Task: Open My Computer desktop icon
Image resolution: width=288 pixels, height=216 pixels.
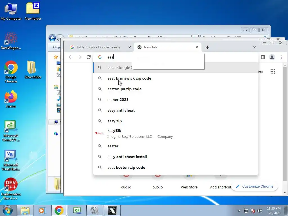Action: pyautogui.click(x=11, y=11)
